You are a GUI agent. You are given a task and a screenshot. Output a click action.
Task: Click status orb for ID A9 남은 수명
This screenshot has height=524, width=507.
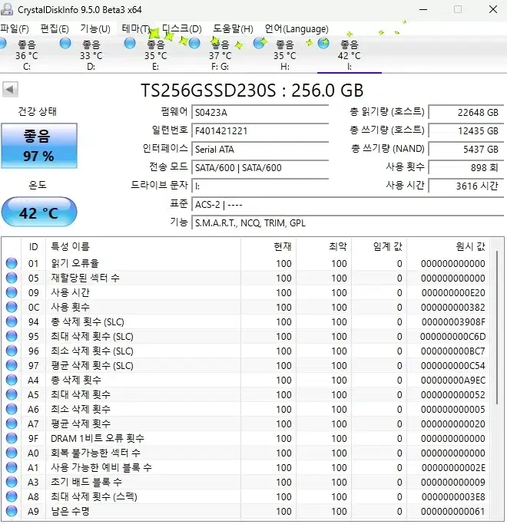12,511
